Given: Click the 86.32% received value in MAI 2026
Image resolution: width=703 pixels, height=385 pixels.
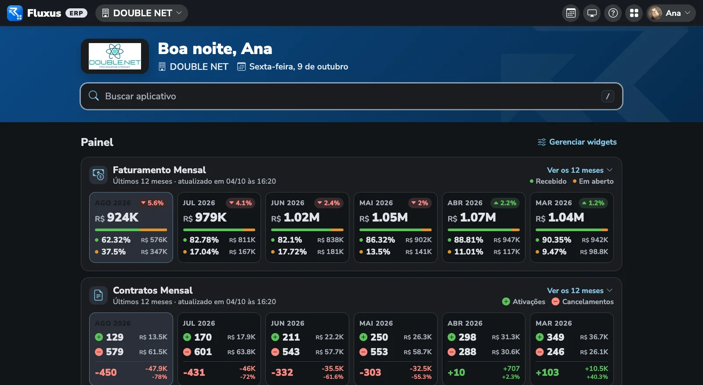Looking at the screenshot, I should [x=380, y=240].
